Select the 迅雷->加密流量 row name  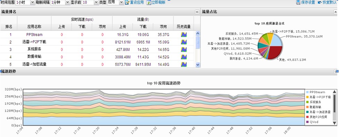[x=34, y=64]
